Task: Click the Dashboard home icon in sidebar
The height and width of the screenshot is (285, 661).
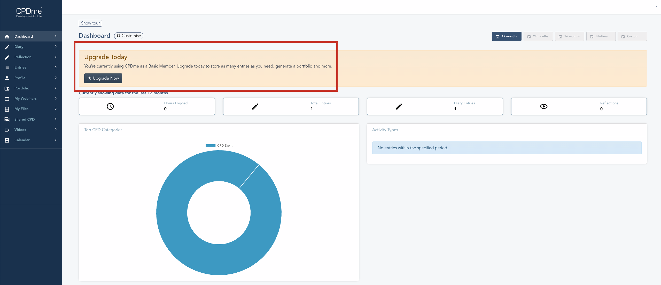Action: (x=7, y=36)
